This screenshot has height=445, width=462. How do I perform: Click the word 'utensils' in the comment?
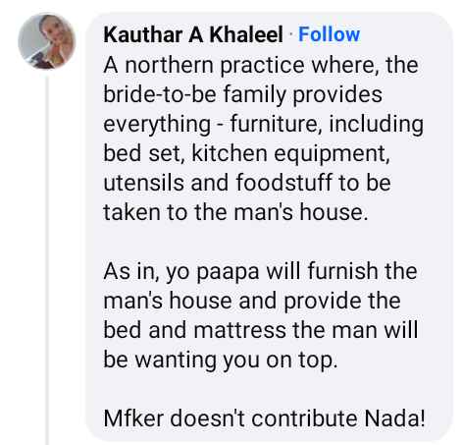click(x=144, y=183)
